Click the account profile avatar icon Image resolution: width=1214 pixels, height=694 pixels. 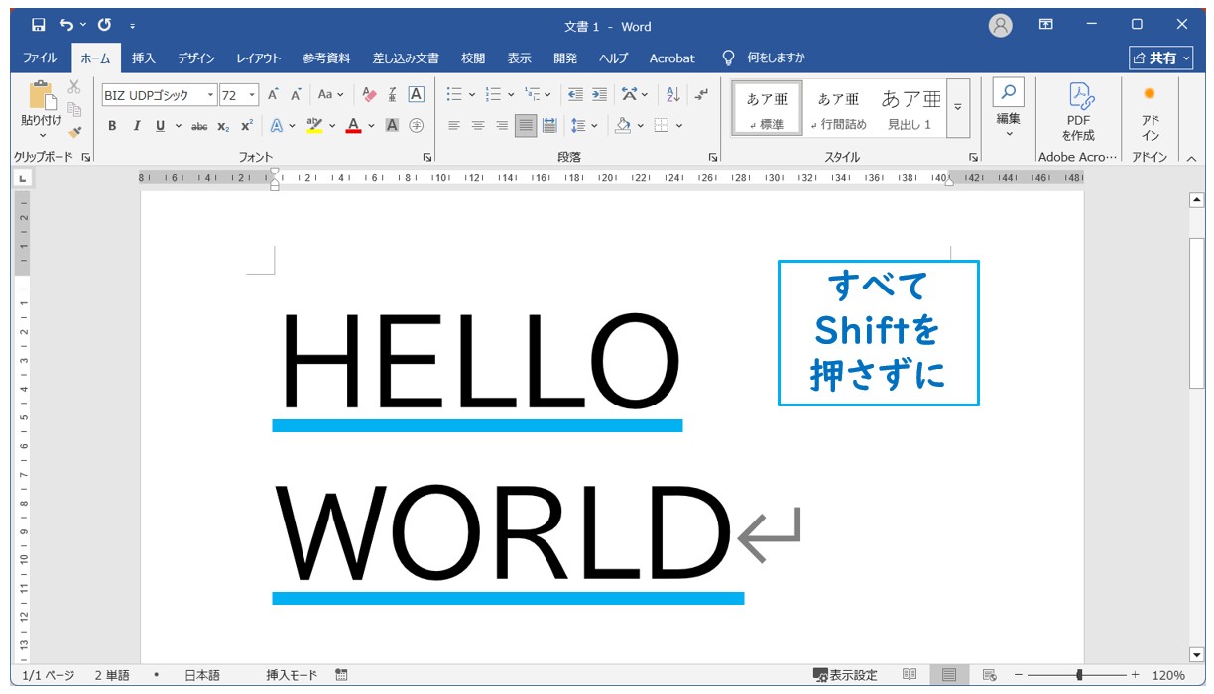[x=1001, y=26]
